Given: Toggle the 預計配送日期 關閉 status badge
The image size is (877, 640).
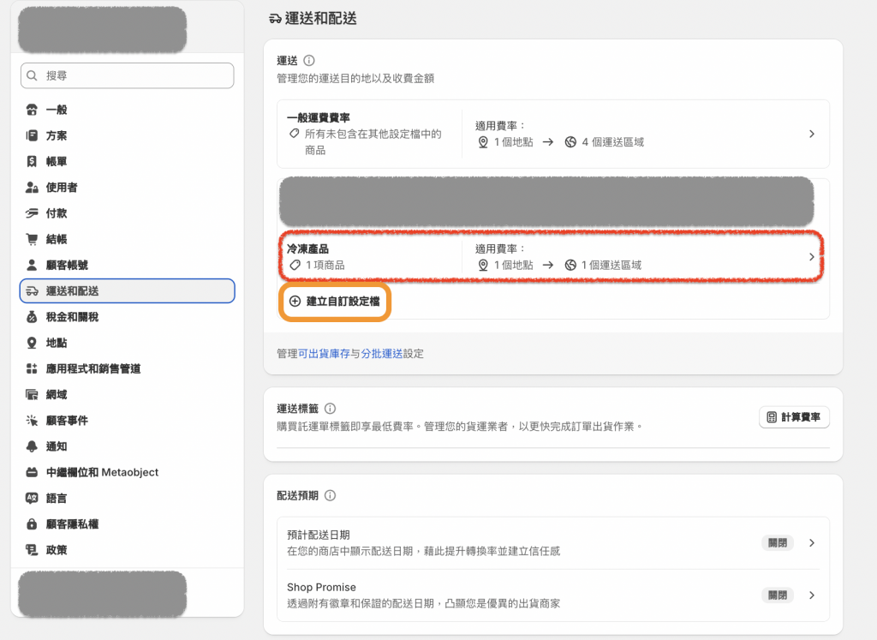Looking at the screenshot, I should pyautogui.click(x=778, y=542).
